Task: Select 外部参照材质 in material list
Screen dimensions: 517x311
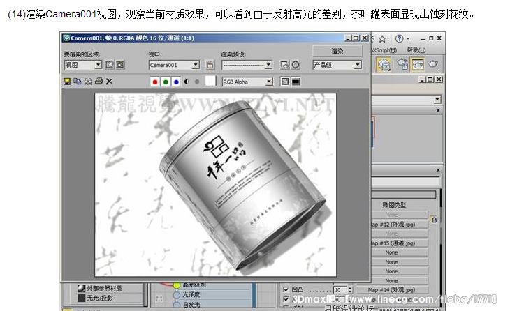Action: pyautogui.click(x=104, y=288)
